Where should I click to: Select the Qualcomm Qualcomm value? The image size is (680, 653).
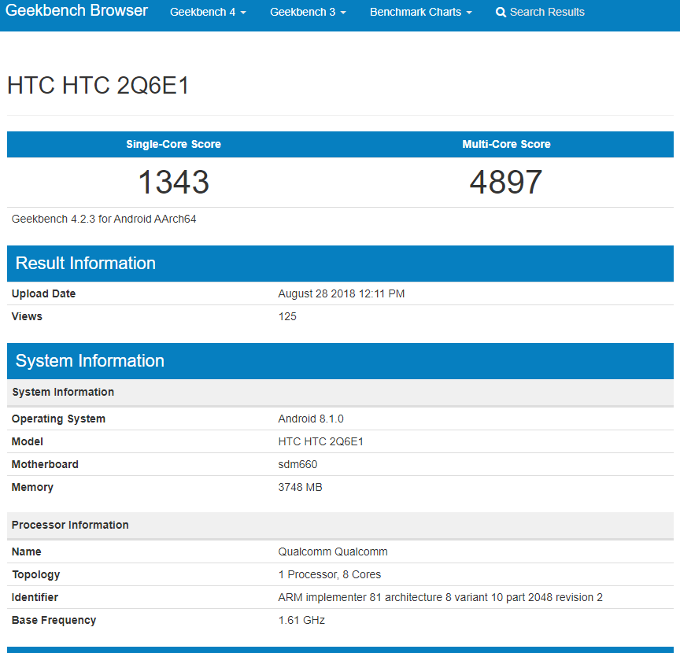coord(333,552)
